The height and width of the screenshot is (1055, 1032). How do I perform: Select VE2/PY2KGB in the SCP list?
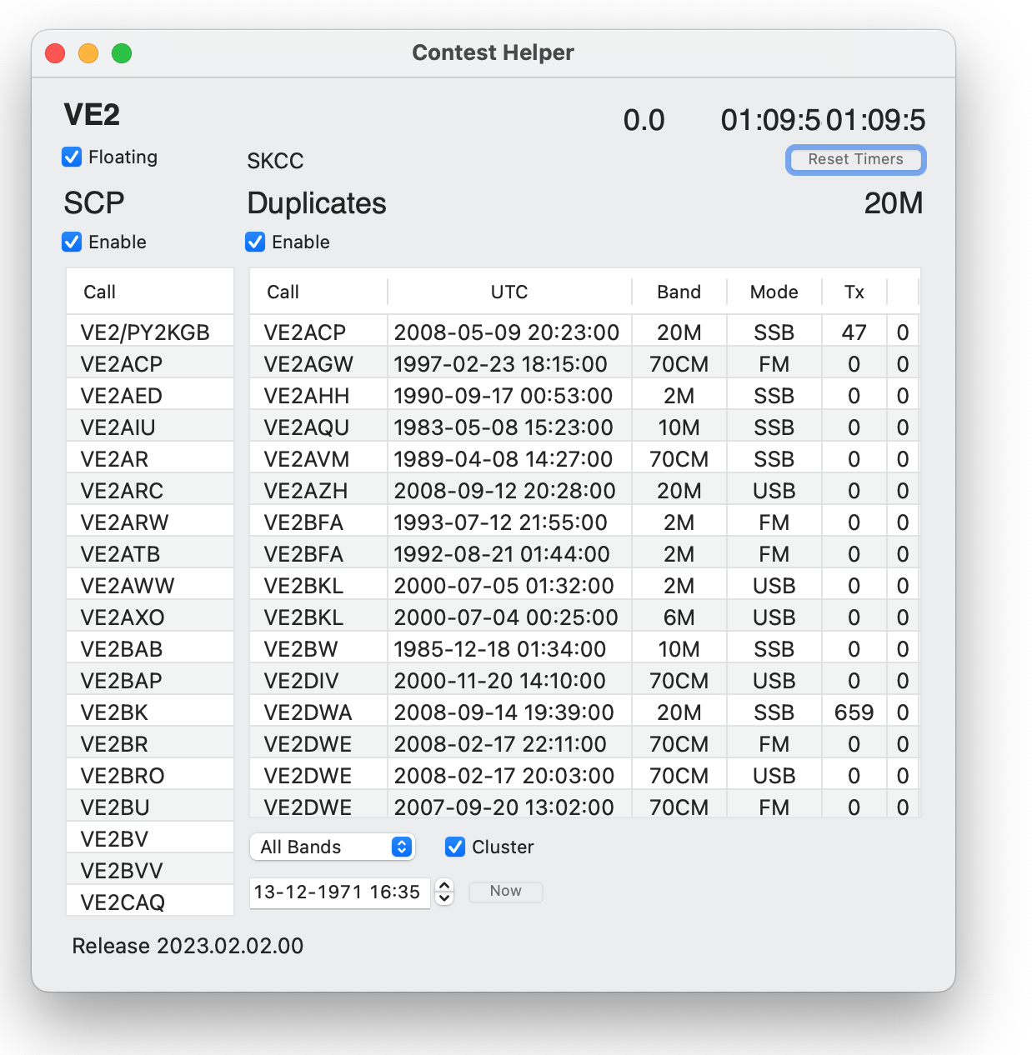coord(145,332)
